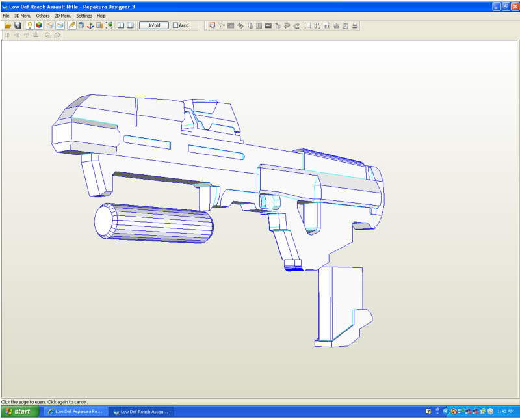The image size is (520, 419).
Task: Click the bar-chart style icon in 2D toolbar
Action: (x=336, y=25)
